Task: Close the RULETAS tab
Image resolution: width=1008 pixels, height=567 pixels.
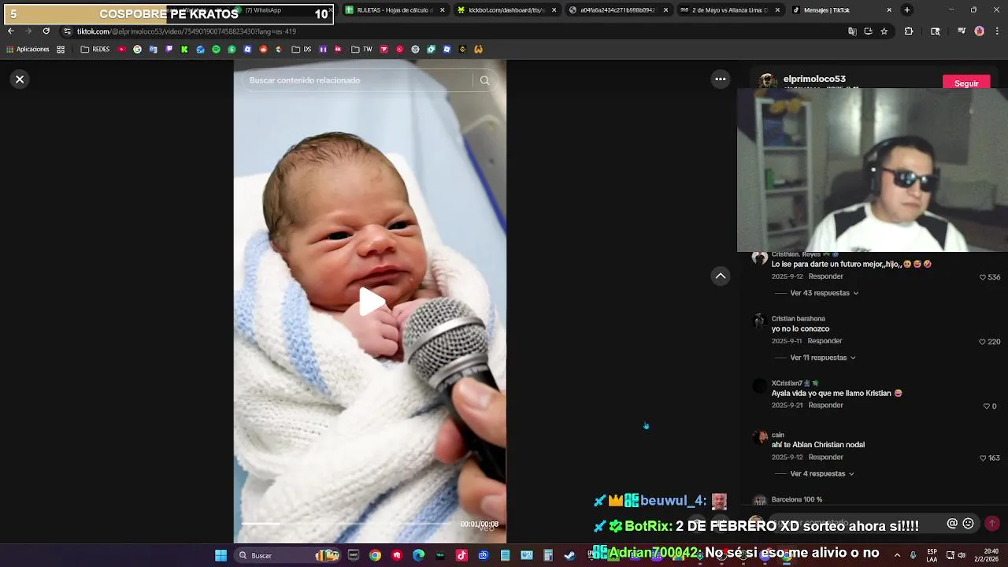Action: (x=442, y=10)
